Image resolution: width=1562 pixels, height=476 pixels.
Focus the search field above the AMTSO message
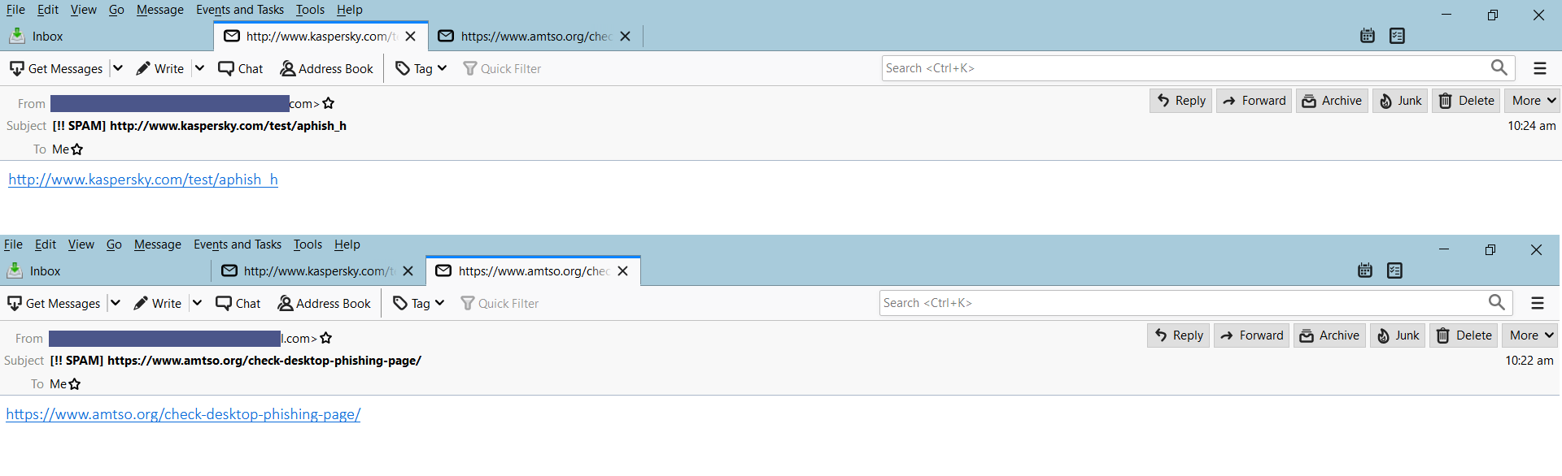(1180, 303)
